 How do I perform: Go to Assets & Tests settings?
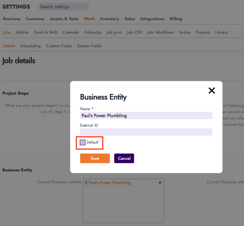(64, 19)
